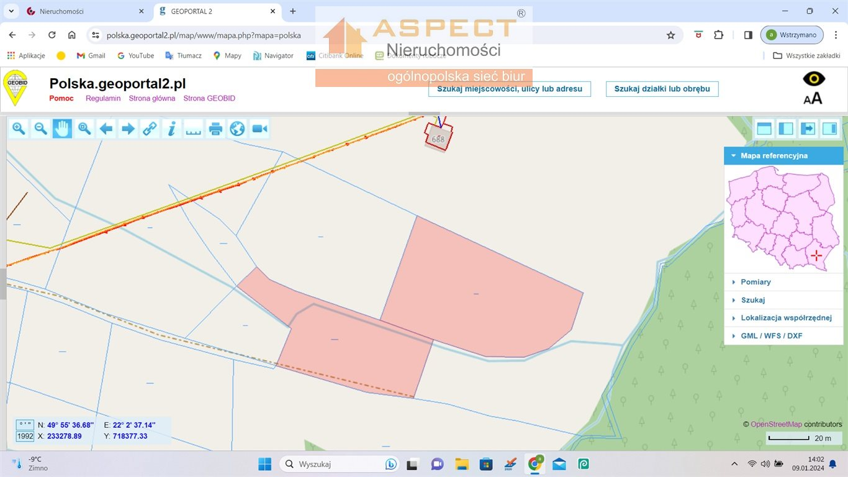This screenshot has height=477, width=848.
Task: Show hidden tray icons chevron
Action: coord(735,464)
